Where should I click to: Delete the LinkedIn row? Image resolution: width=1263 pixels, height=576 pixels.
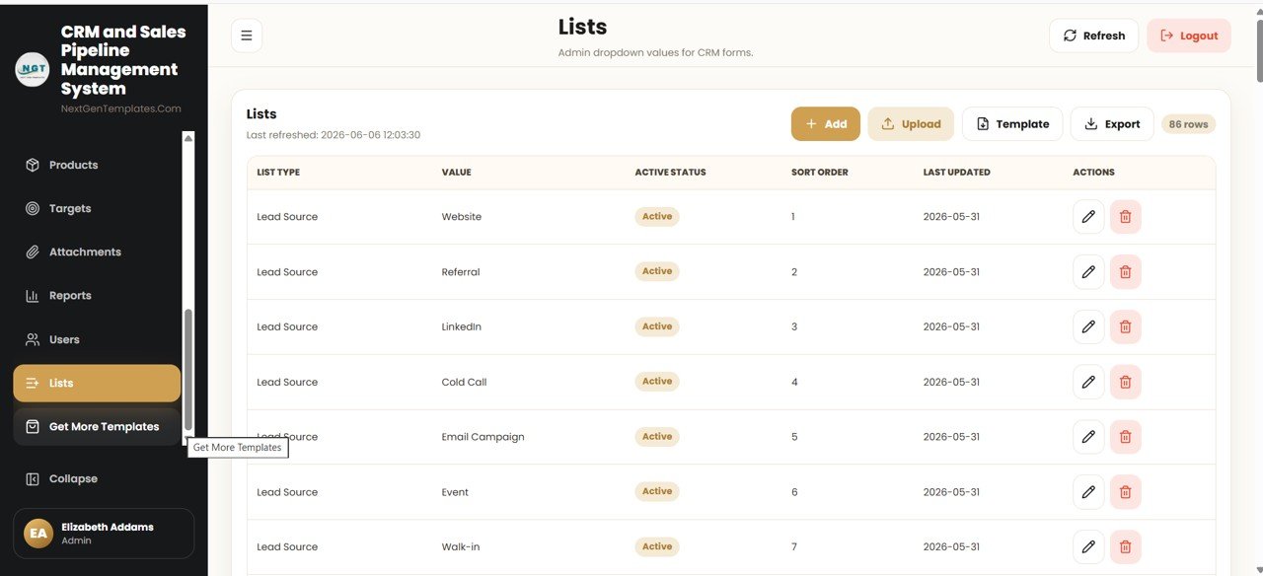point(1126,326)
